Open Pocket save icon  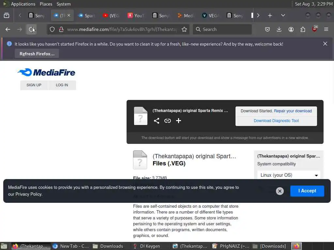click(267, 29)
